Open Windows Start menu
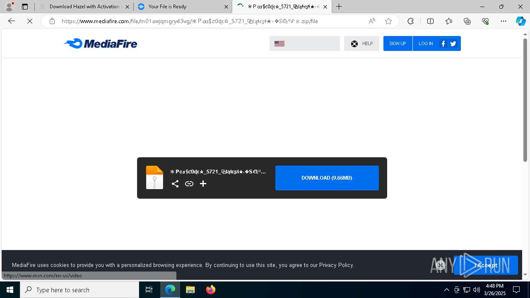Screen dimensions: 530x298 [10, 290]
